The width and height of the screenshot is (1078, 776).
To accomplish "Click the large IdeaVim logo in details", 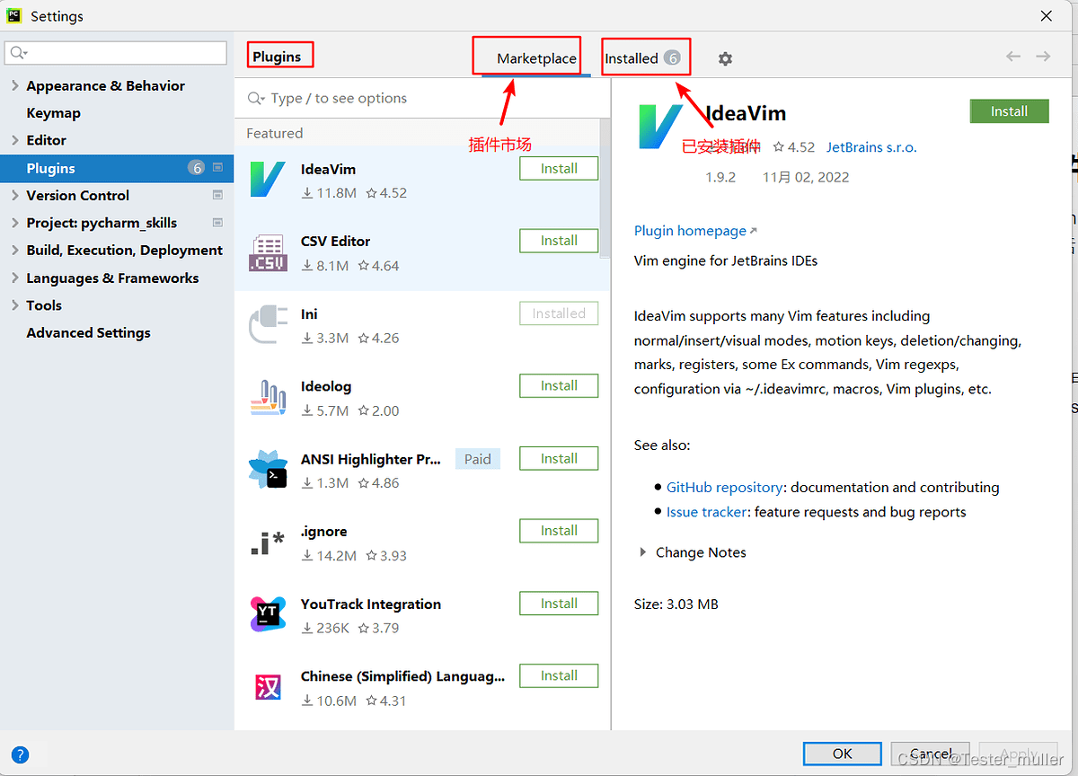I will click(x=660, y=127).
